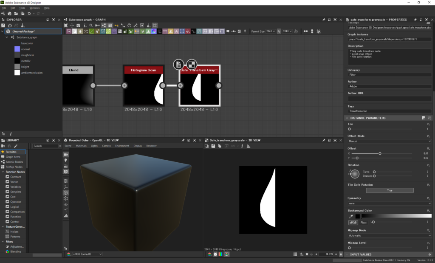This screenshot has width=435, height=263.
Task: Open the Windows menu
Action: pyautogui.click(x=35, y=8)
